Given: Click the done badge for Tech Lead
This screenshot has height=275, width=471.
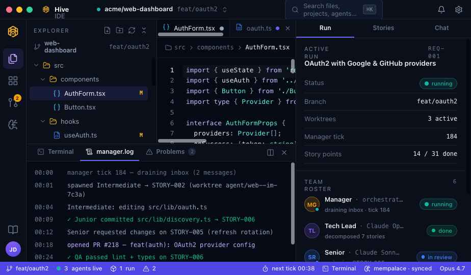Looking at the screenshot, I should click(442, 231).
